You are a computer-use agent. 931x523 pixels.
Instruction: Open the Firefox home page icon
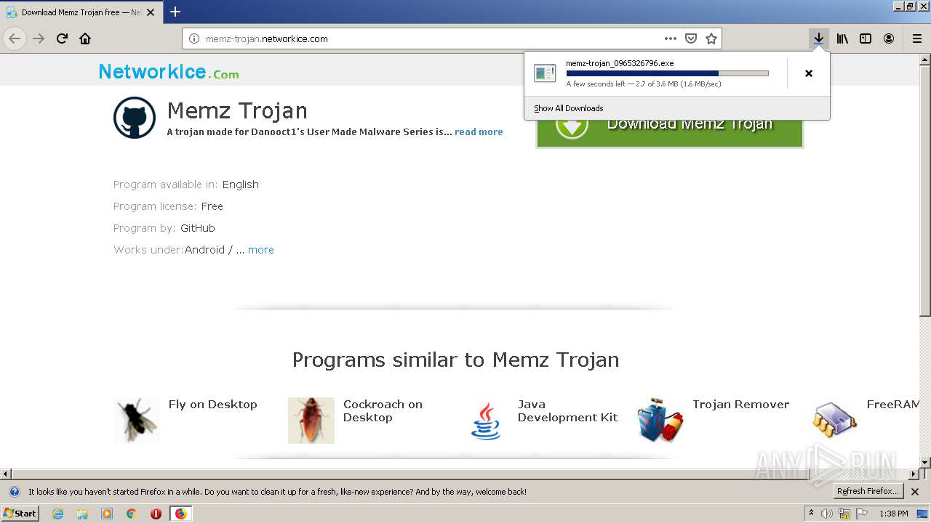[85, 38]
